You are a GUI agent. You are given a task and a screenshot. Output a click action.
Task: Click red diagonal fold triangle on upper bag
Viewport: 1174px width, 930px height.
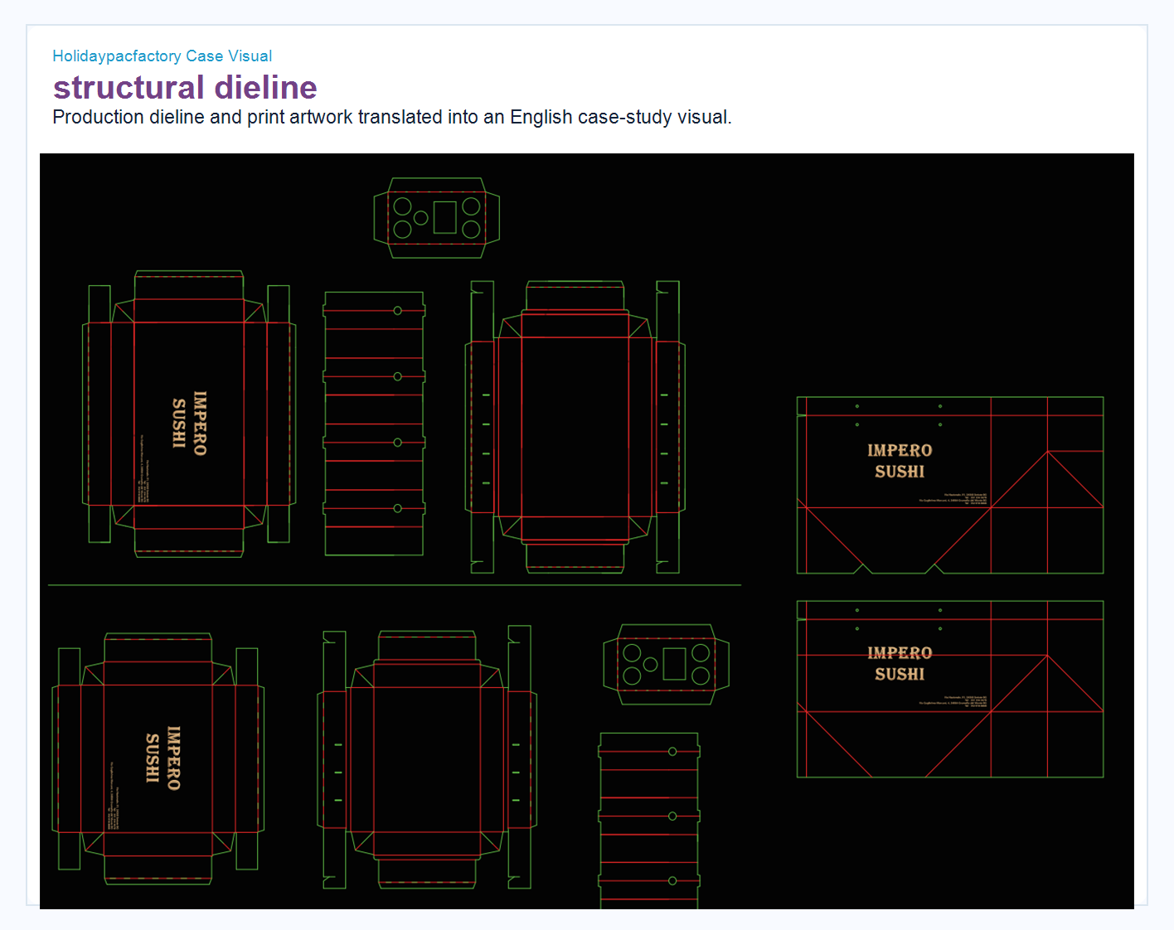click(1047, 479)
